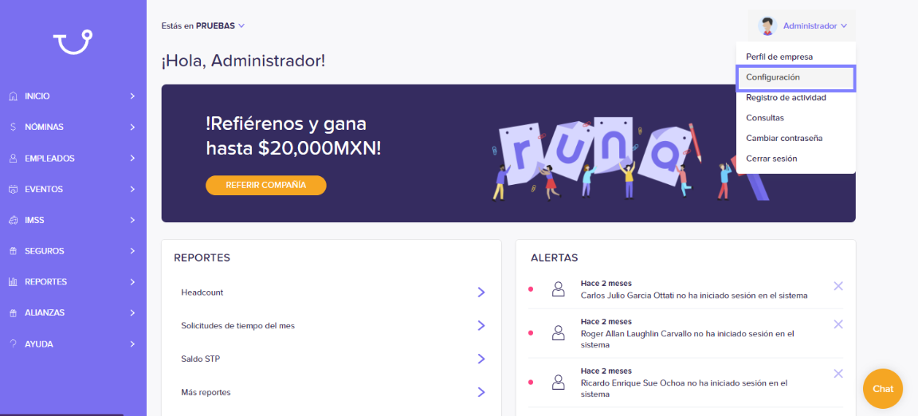Image resolution: width=918 pixels, height=416 pixels.
Task: Open the Chat bubble button
Action: pyautogui.click(x=883, y=389)
